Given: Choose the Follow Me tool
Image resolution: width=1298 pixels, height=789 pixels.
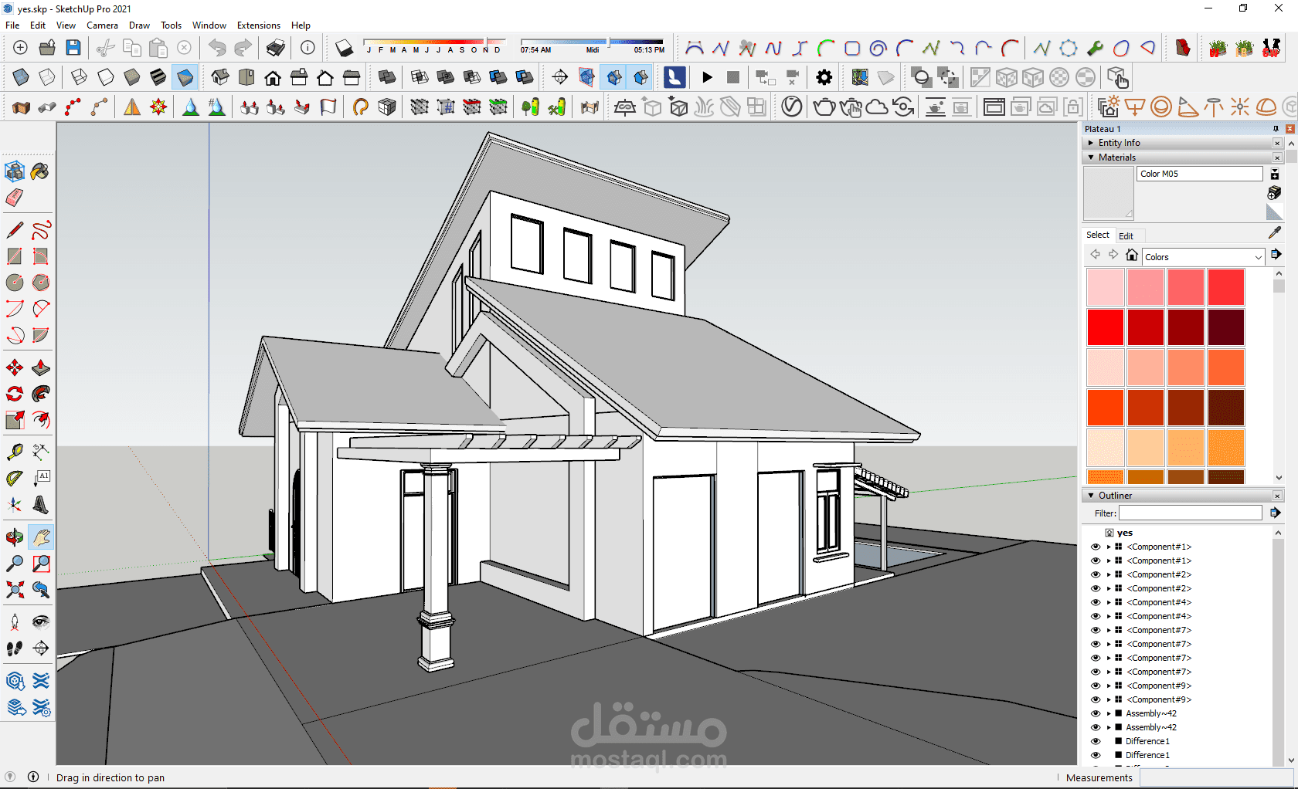Looking at the screenshot, I should 41,394.
